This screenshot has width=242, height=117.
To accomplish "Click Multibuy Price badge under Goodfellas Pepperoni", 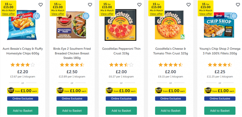I will (x=109, y=90).
